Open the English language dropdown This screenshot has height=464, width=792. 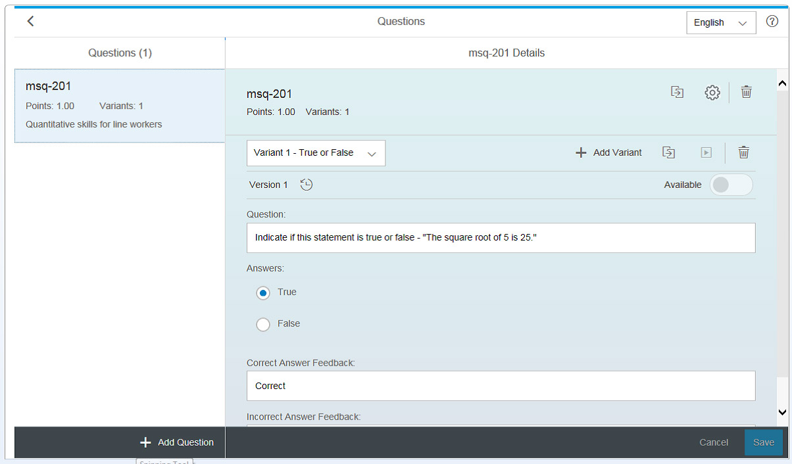click(720, 22)
